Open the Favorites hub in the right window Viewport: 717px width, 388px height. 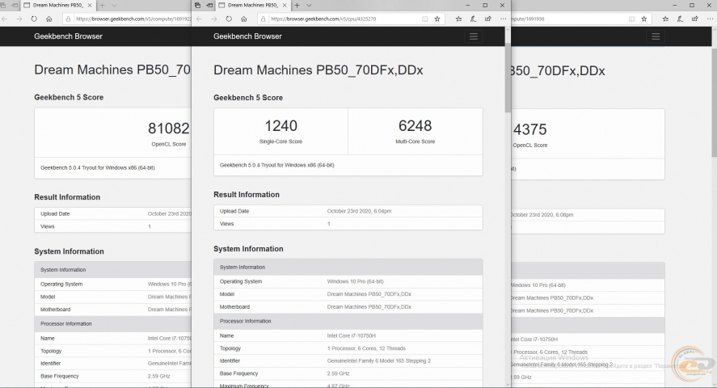point(665,19)
